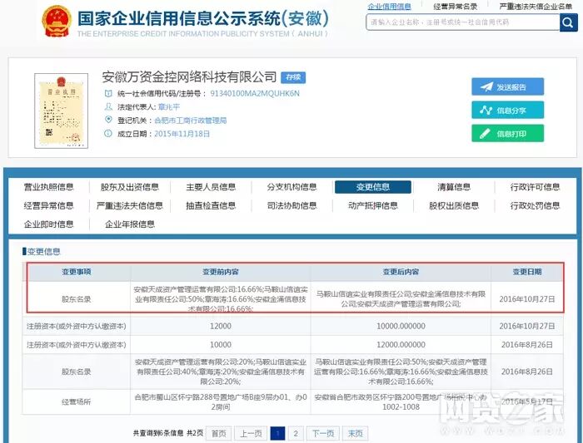Viewport: 583px width, 443px height.
Task: Switch to 股东及出资信息 tab
Action: [130, 187]
